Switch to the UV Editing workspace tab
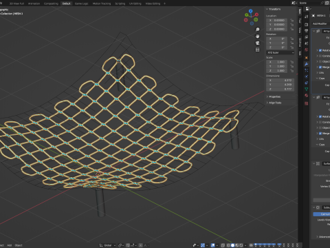The image size is (330, 248). (x=135, y=3)
